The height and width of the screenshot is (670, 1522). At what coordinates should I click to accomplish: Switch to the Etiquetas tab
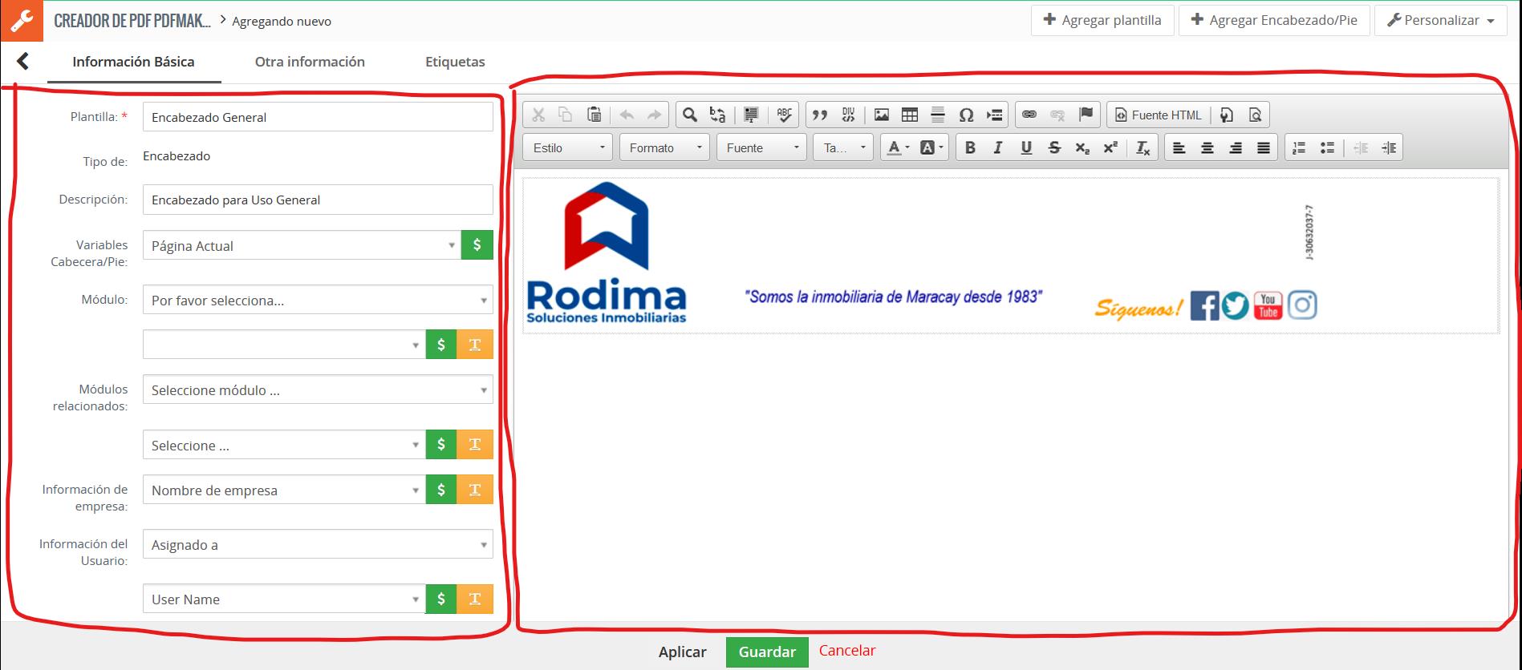(455, 62)
